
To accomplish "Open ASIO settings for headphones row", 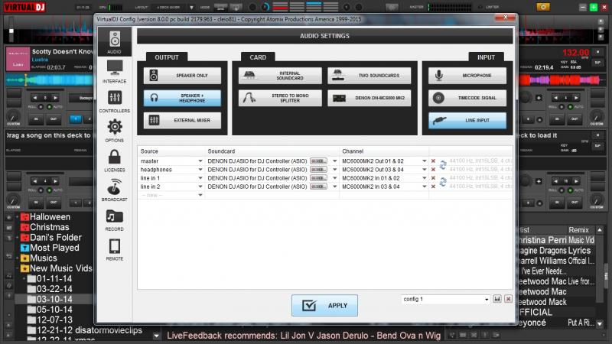I will 318,170.
